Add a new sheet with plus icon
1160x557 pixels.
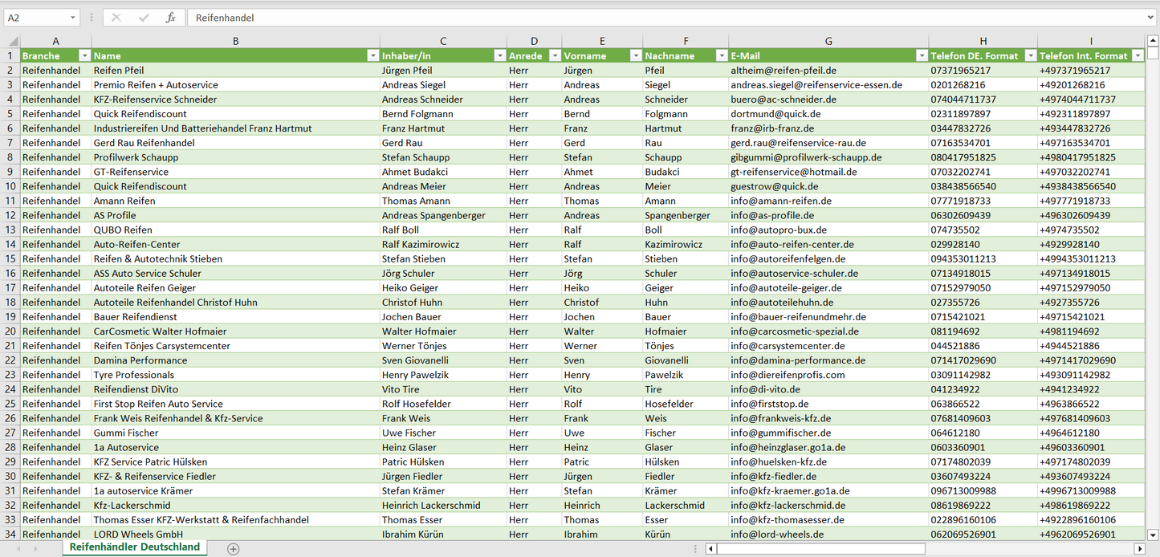coord(233,549)
